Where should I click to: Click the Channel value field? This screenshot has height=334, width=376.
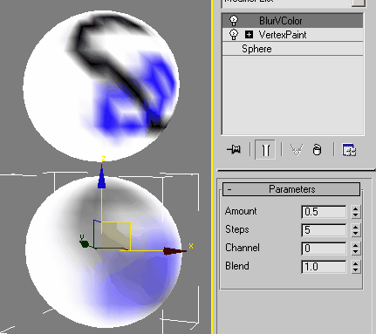point(324,249)
